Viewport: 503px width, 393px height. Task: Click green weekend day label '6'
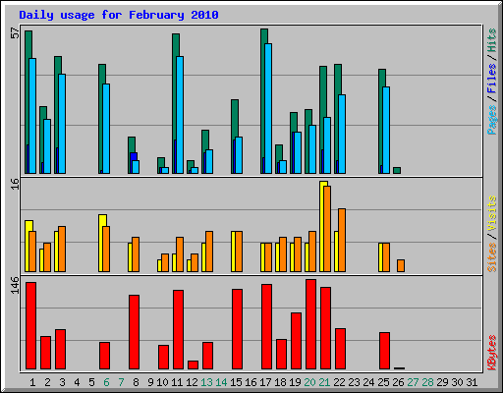106,382
